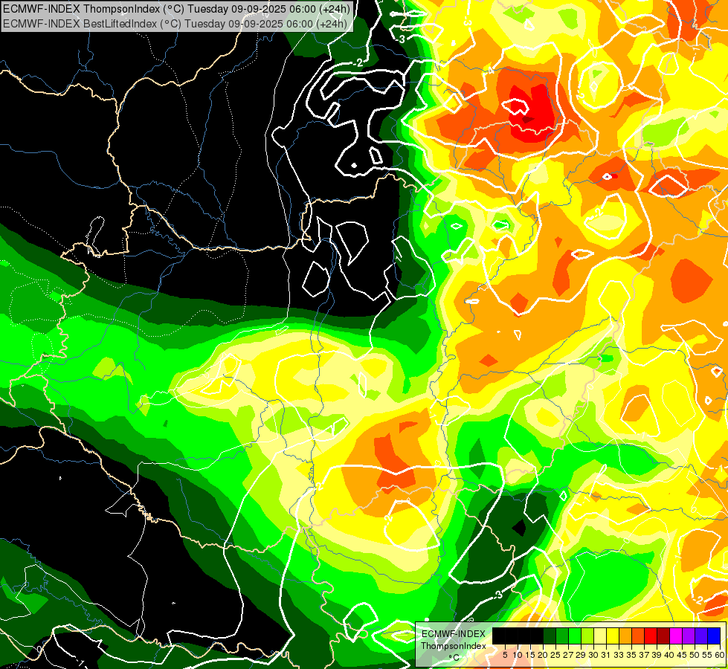728x669 pixels.
Task: Select the dark red 39–40 legend swatch
Action: point(663,636)
